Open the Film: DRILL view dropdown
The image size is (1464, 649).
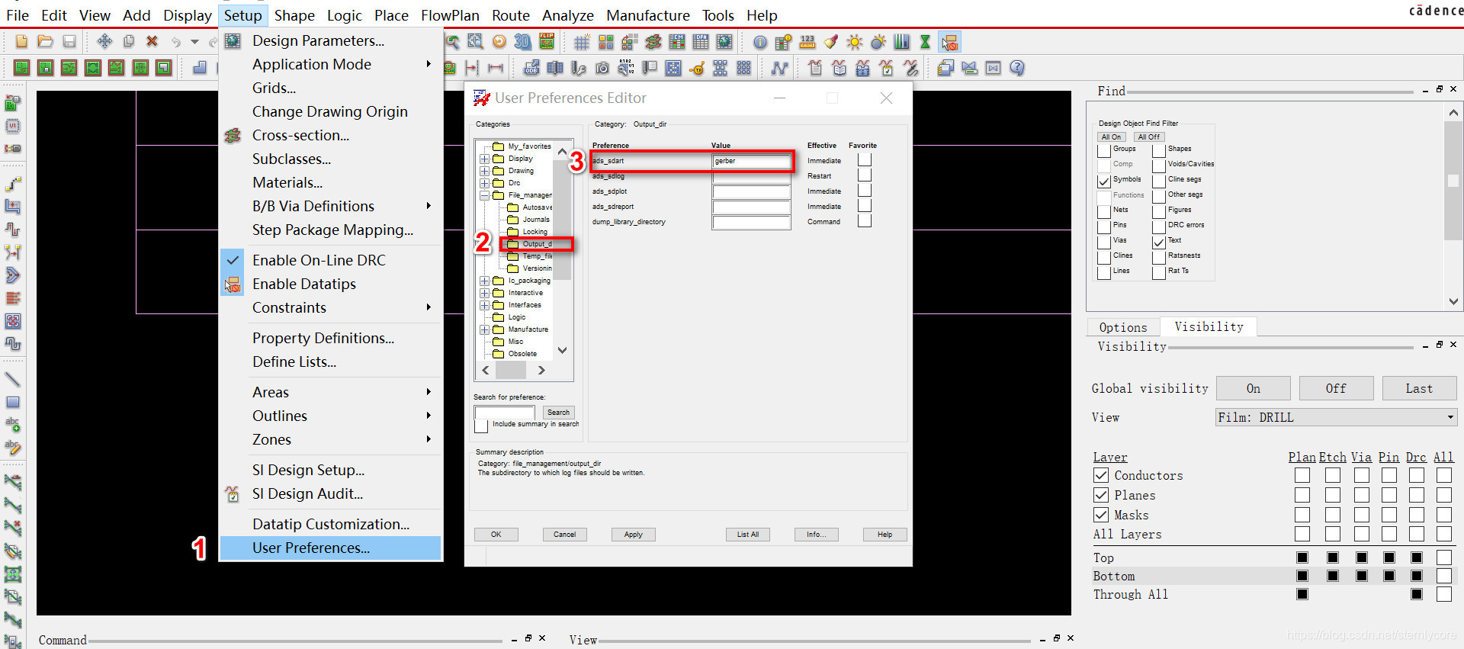1336,417
